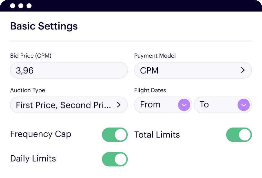Open the CPM payment model selector
The height and width of the screenshot is (178, 262).
[x=193, y=70]
